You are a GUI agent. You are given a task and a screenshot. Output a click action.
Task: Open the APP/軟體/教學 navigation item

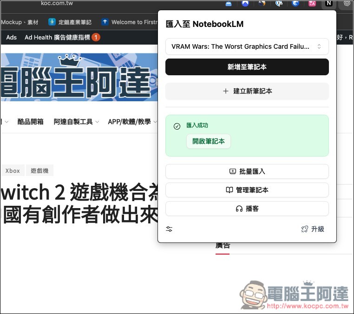(129, 122)
